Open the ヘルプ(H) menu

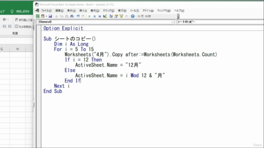(x=179, y=11)
